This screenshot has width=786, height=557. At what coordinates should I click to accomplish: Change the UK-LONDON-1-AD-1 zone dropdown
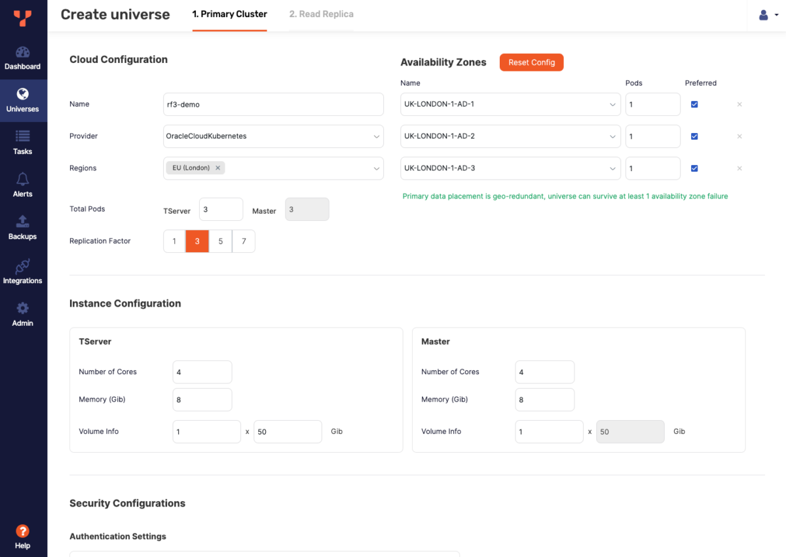(510, 104)
